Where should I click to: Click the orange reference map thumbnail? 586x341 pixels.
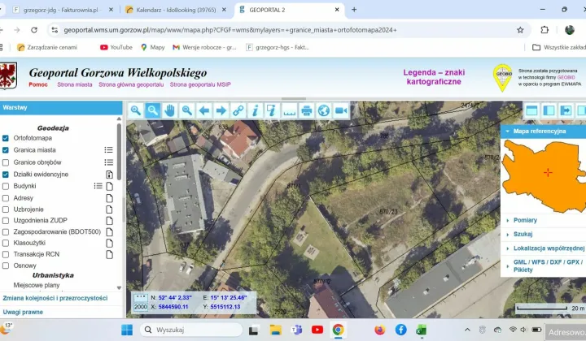click(x=544, y=176)
